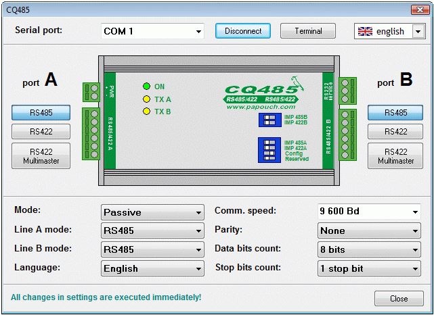Click the 'Line A mode:' label

click(x=43, y=229)
